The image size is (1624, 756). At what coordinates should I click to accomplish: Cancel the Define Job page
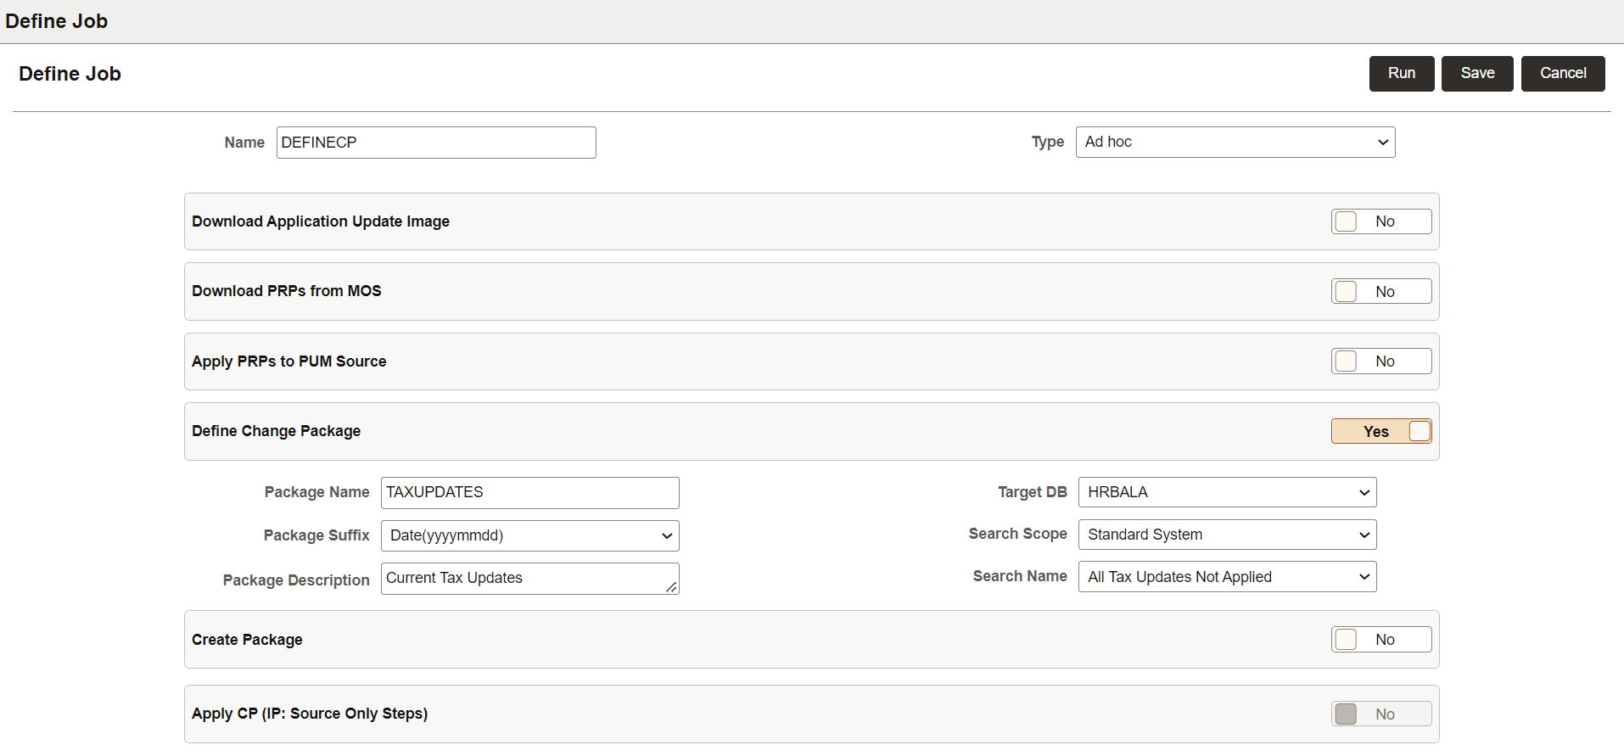click(1562, 74)
